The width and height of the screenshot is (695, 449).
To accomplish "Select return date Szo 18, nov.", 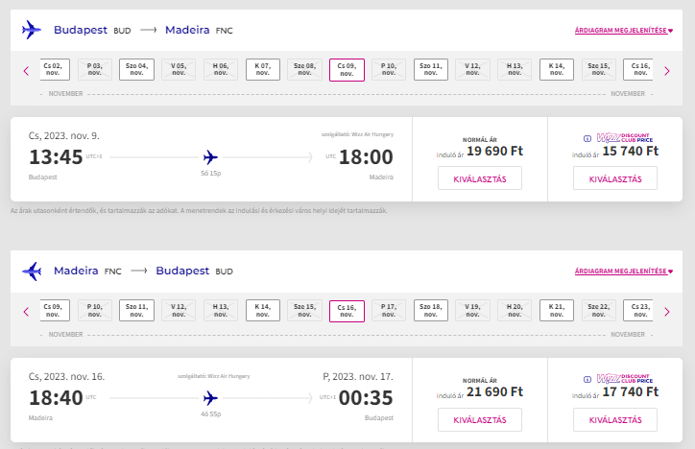I will 431,311.
